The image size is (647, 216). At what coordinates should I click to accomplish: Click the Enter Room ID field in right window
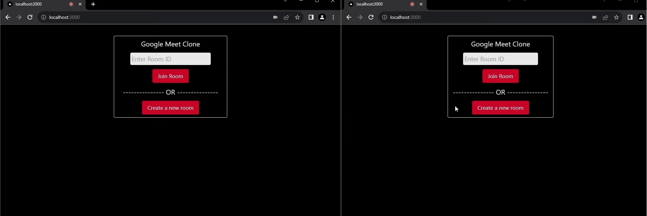pos(501,59)
